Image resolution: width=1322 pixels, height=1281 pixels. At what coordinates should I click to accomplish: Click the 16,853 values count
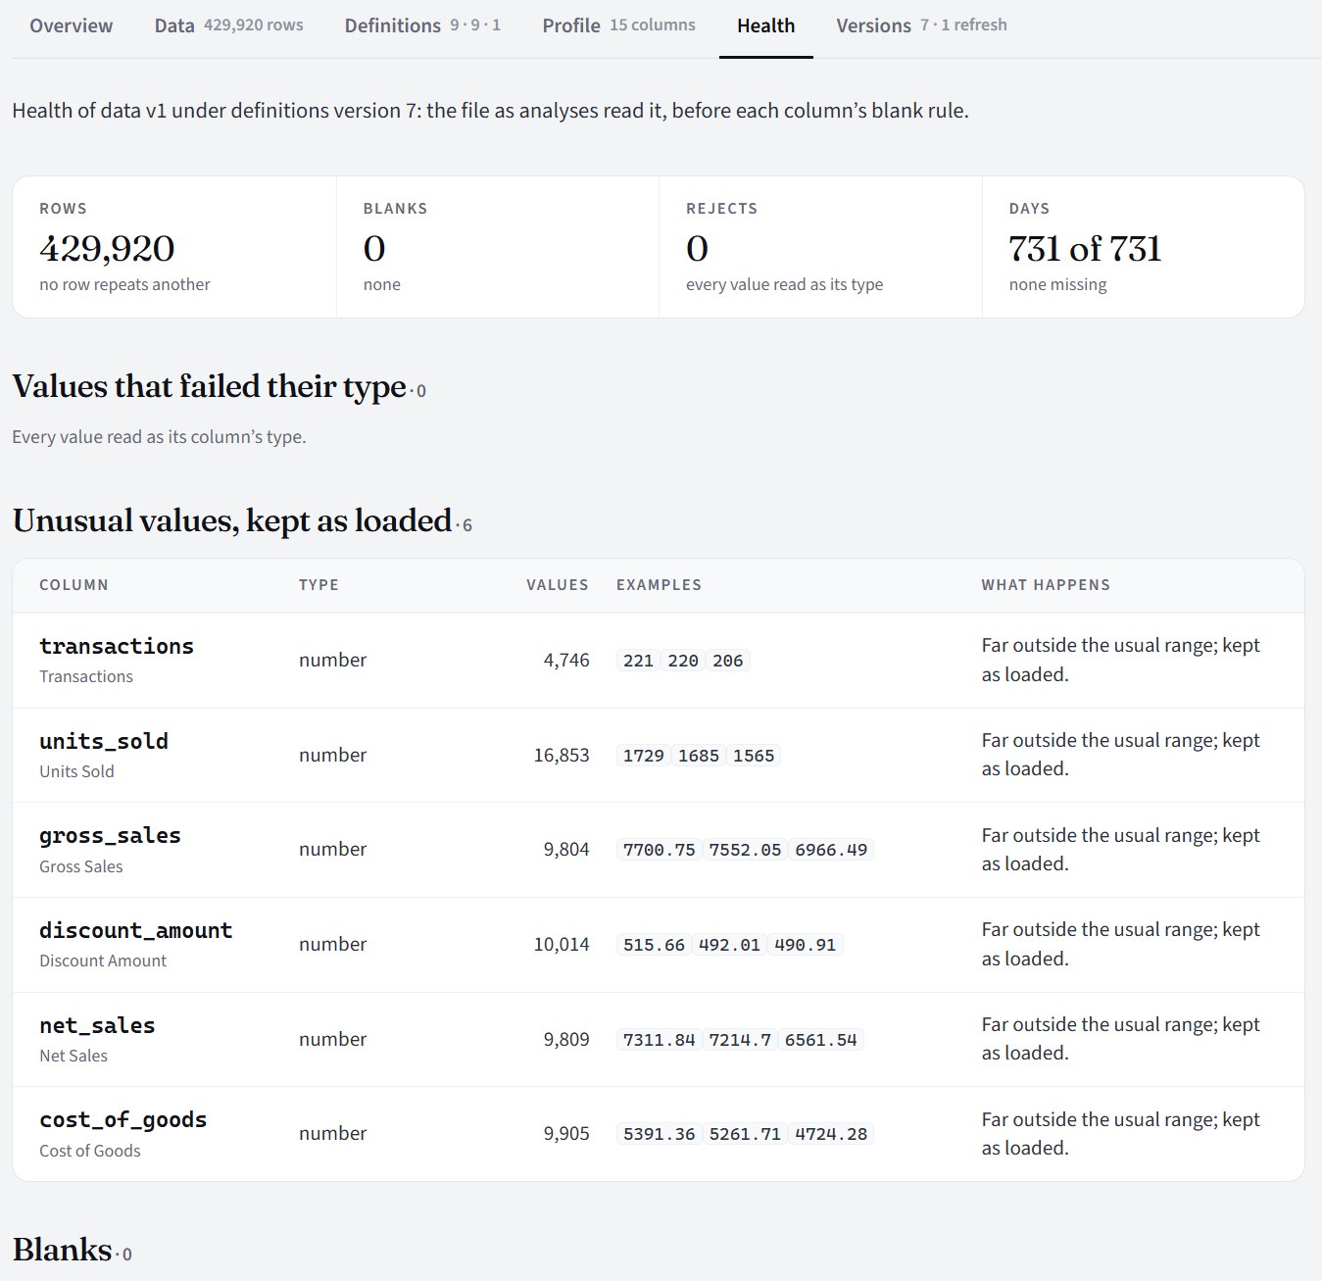[x=562, y=755]
